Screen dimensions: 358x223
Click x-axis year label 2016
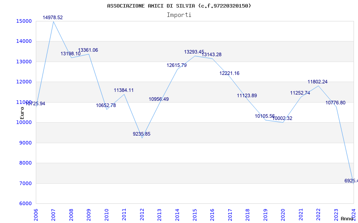pos(212,215)
